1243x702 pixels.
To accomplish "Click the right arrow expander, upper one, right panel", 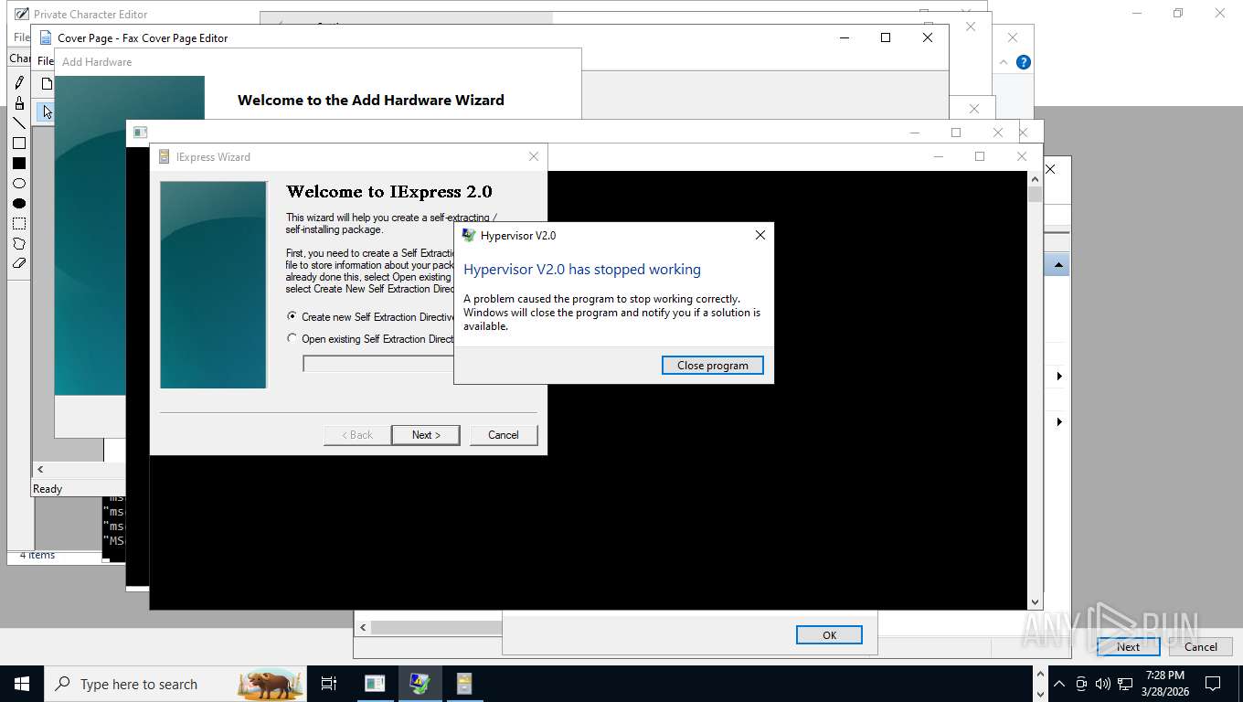I will click(1059, 377).
